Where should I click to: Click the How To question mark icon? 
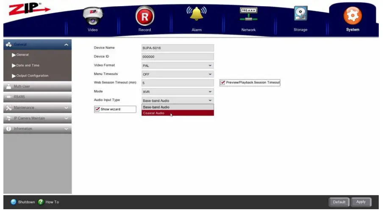41,202
